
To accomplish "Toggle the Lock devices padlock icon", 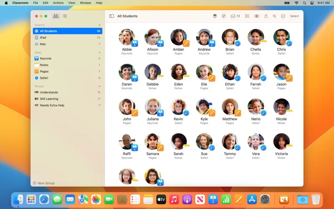I will 266,16.
